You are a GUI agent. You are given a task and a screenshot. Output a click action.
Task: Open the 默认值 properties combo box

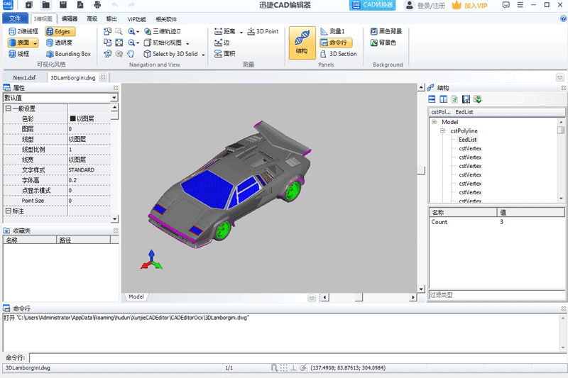point(60,98)
